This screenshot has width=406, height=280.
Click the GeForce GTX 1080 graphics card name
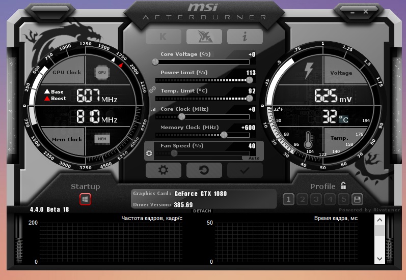pos(201,194)
